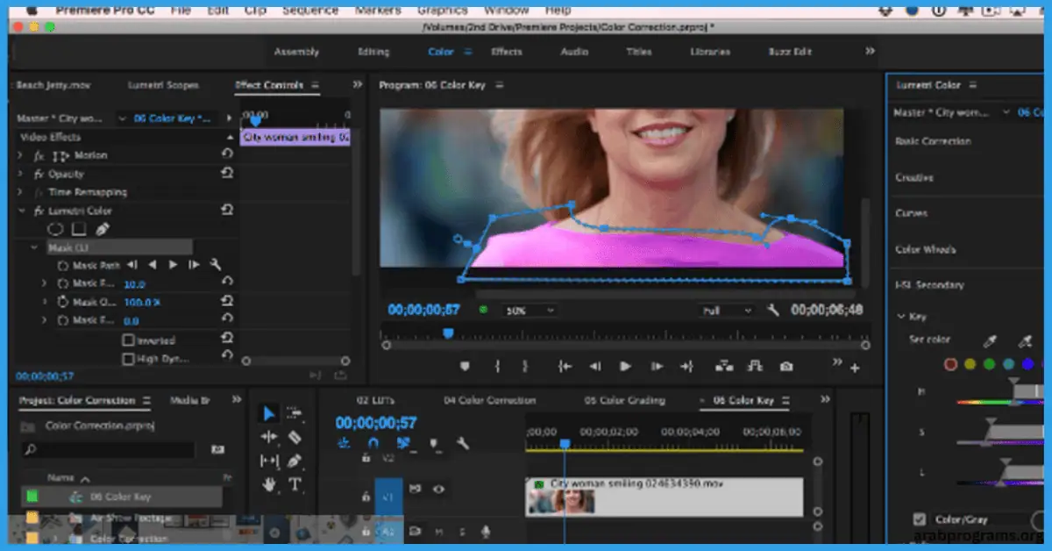Image resolution: width=1052 pixels, height=551 pixels.
Task: Step forward one frame in Program monitor
Action: click(x=656, y=367)
